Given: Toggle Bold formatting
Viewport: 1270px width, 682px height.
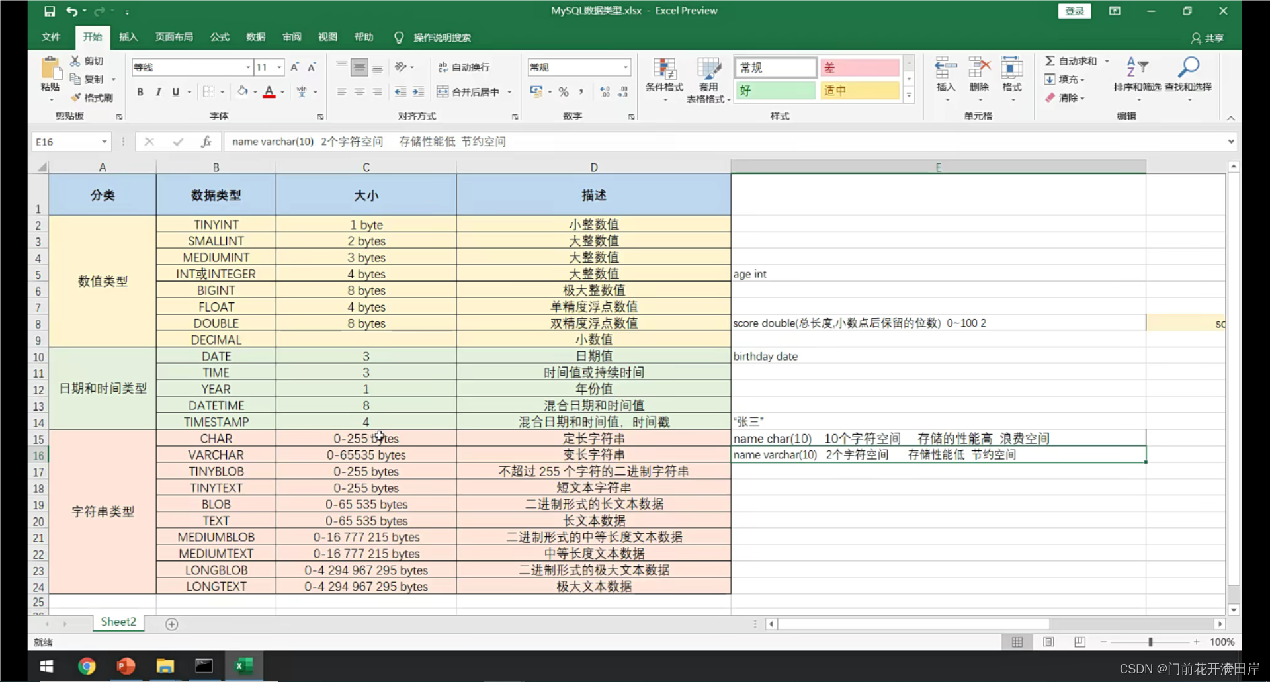Looking at the screenshot, I should [x=140, y=92].
